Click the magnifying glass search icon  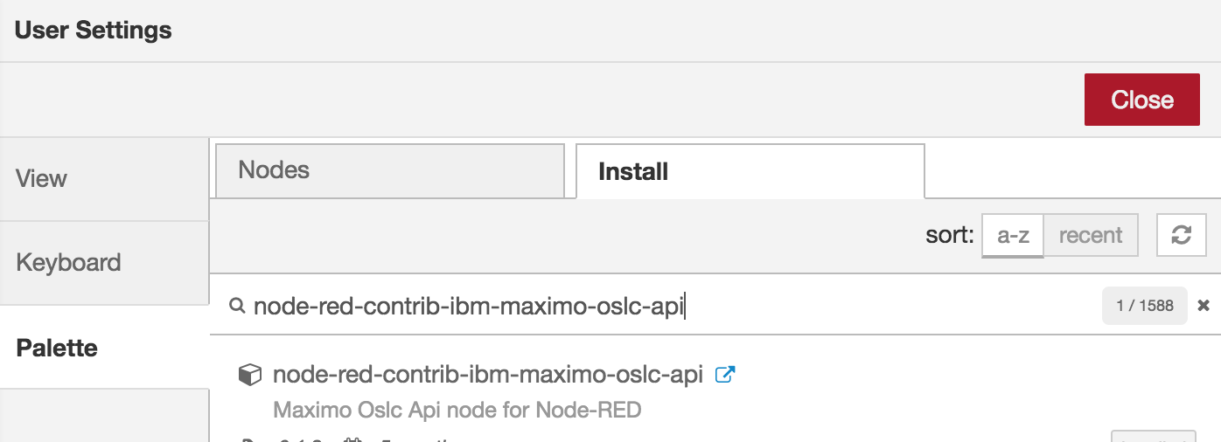coord(236,306)
